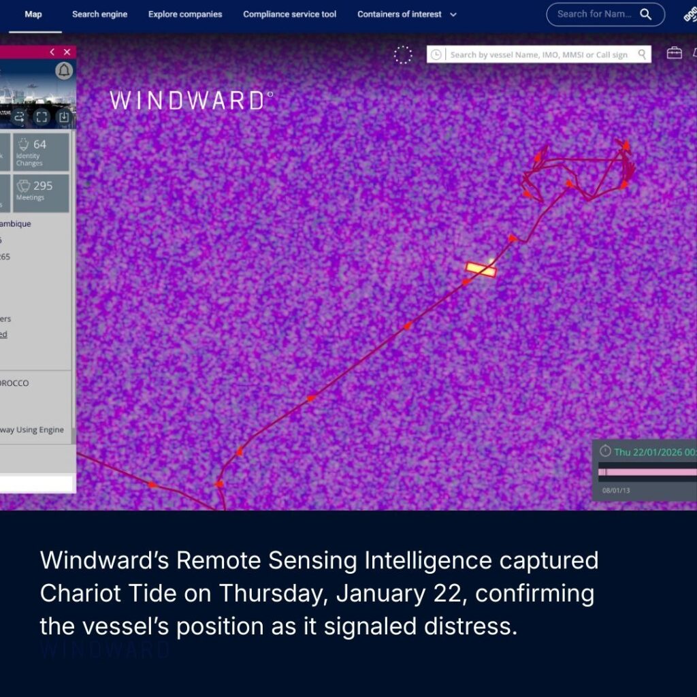Screen dimensions: 697x697
Task: Open the Map tab
Action: [x=33, y=14]
